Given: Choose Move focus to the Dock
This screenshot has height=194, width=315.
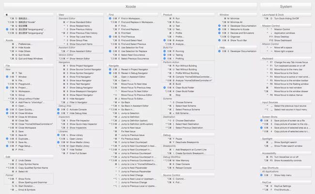Looking at the screenshot, I should (x=286, y=73).
